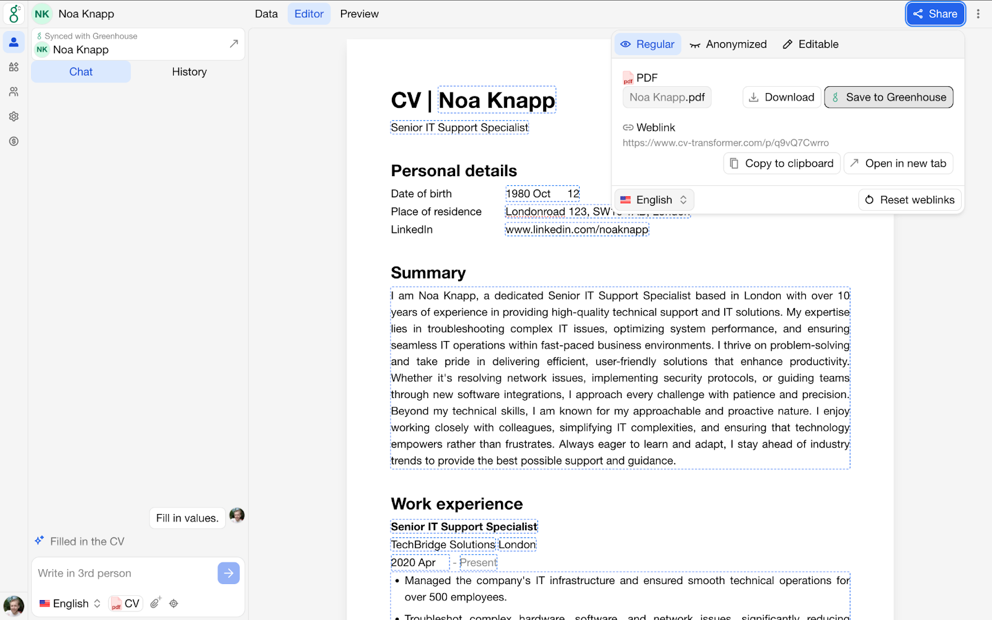Download the PDF
The image size is (992, 620).
[x=781, y=97]
